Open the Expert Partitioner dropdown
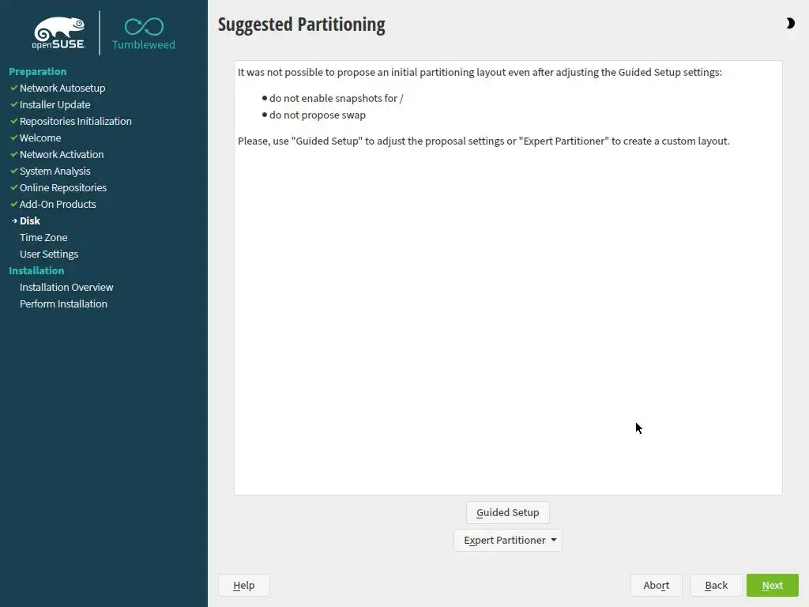Screen dimensions: 809x607 [x=508, y=540]
